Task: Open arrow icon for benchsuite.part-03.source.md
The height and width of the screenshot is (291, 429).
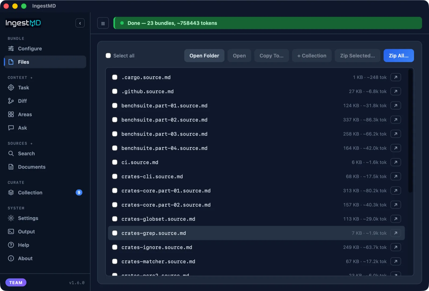Action: click(395, 134)
